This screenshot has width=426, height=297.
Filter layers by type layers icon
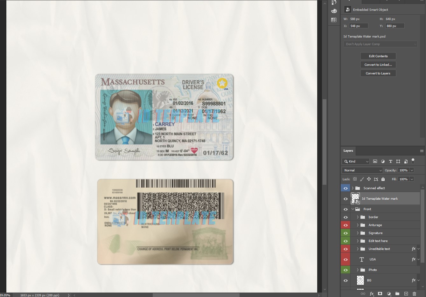[390, 162]
